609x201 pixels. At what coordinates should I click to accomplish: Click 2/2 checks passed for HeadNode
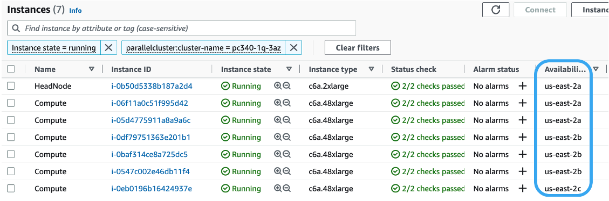428,86
